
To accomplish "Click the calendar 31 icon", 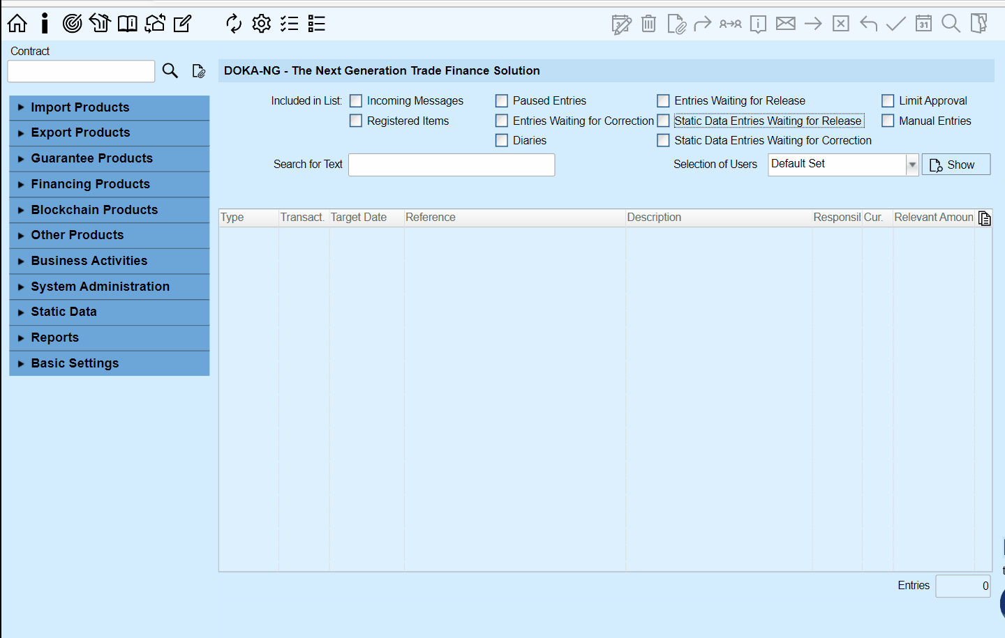I will pos(923,24).
